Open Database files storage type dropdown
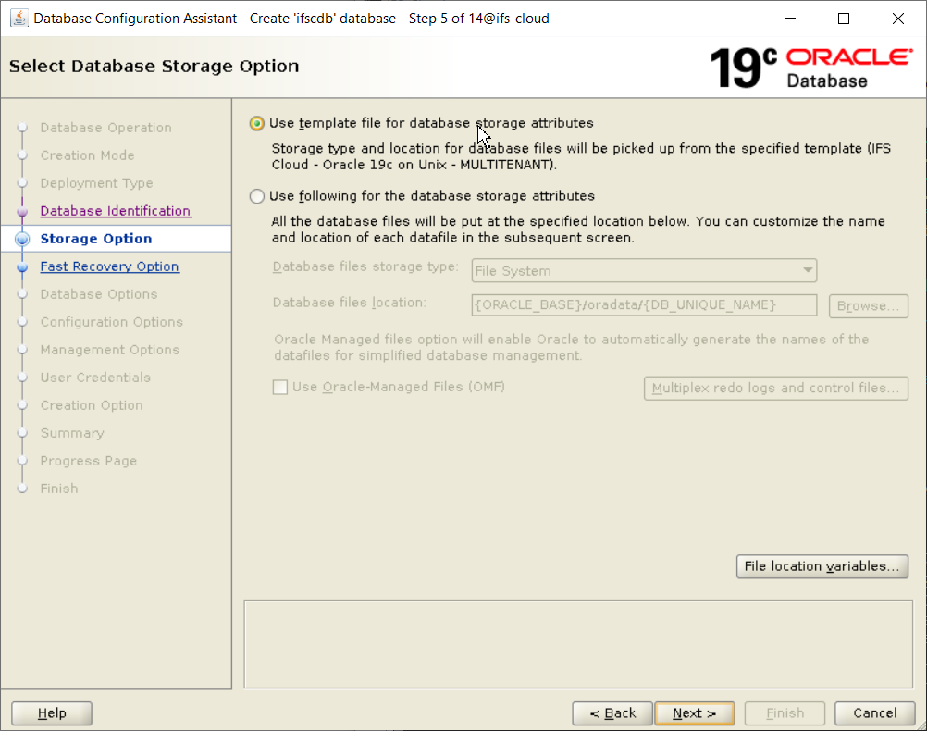This screenshot has width=927, height=731. [x=644, y=270]
